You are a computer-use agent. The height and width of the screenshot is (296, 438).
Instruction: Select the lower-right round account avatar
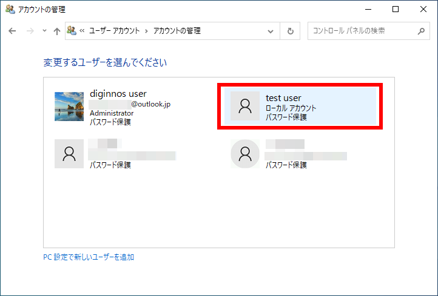click(245, 154)
